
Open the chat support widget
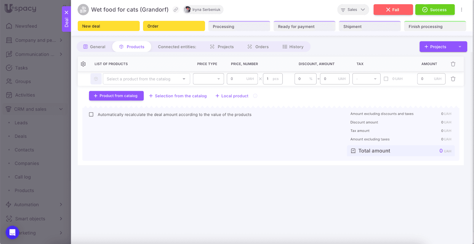[12, 232]
